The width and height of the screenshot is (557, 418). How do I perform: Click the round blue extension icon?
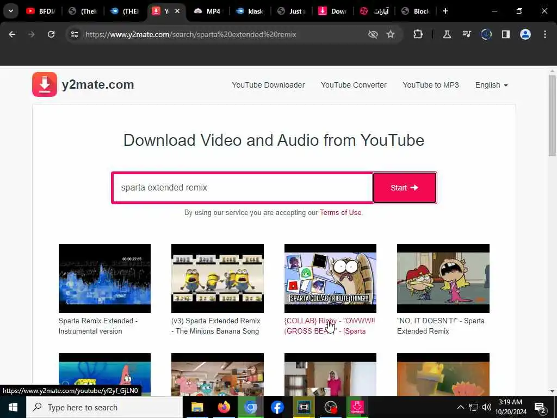pyautogui.click(x=486, y=34)
